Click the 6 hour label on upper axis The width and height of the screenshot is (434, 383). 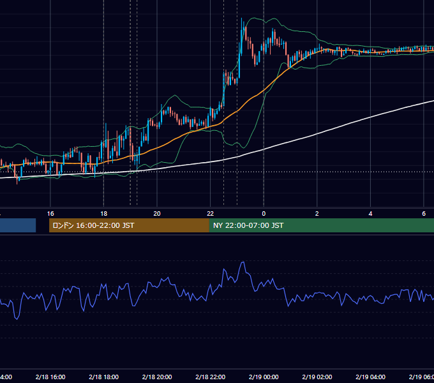tap(424, 214)
